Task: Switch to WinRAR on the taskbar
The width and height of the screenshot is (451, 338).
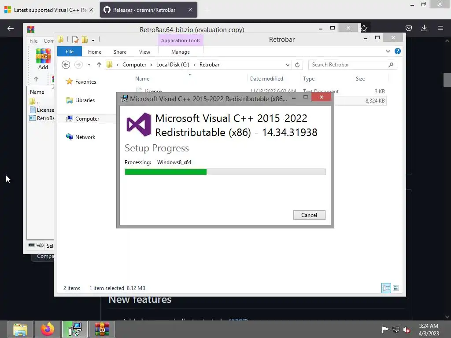Action: (102, 329)
